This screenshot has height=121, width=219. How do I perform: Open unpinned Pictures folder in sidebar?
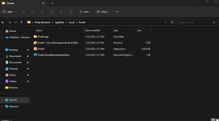tap(14, 88)
